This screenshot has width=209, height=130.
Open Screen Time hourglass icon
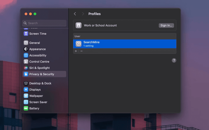pyautogui.click(x=26, y=34)
